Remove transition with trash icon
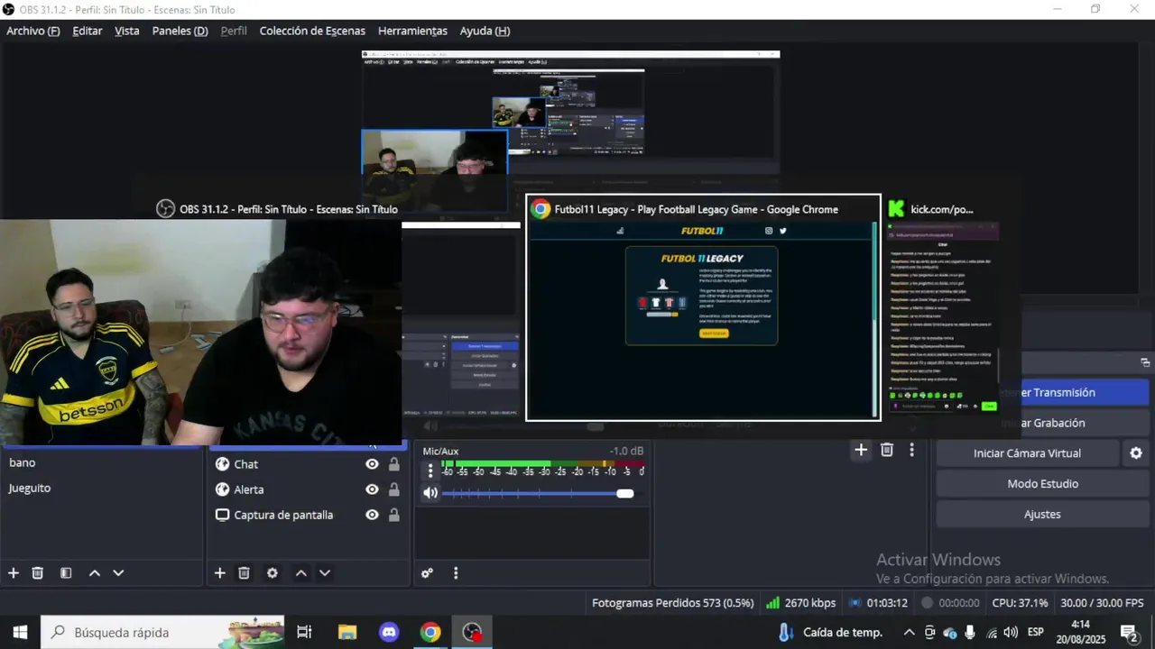Screen dimensions: 1155x649 887,450
